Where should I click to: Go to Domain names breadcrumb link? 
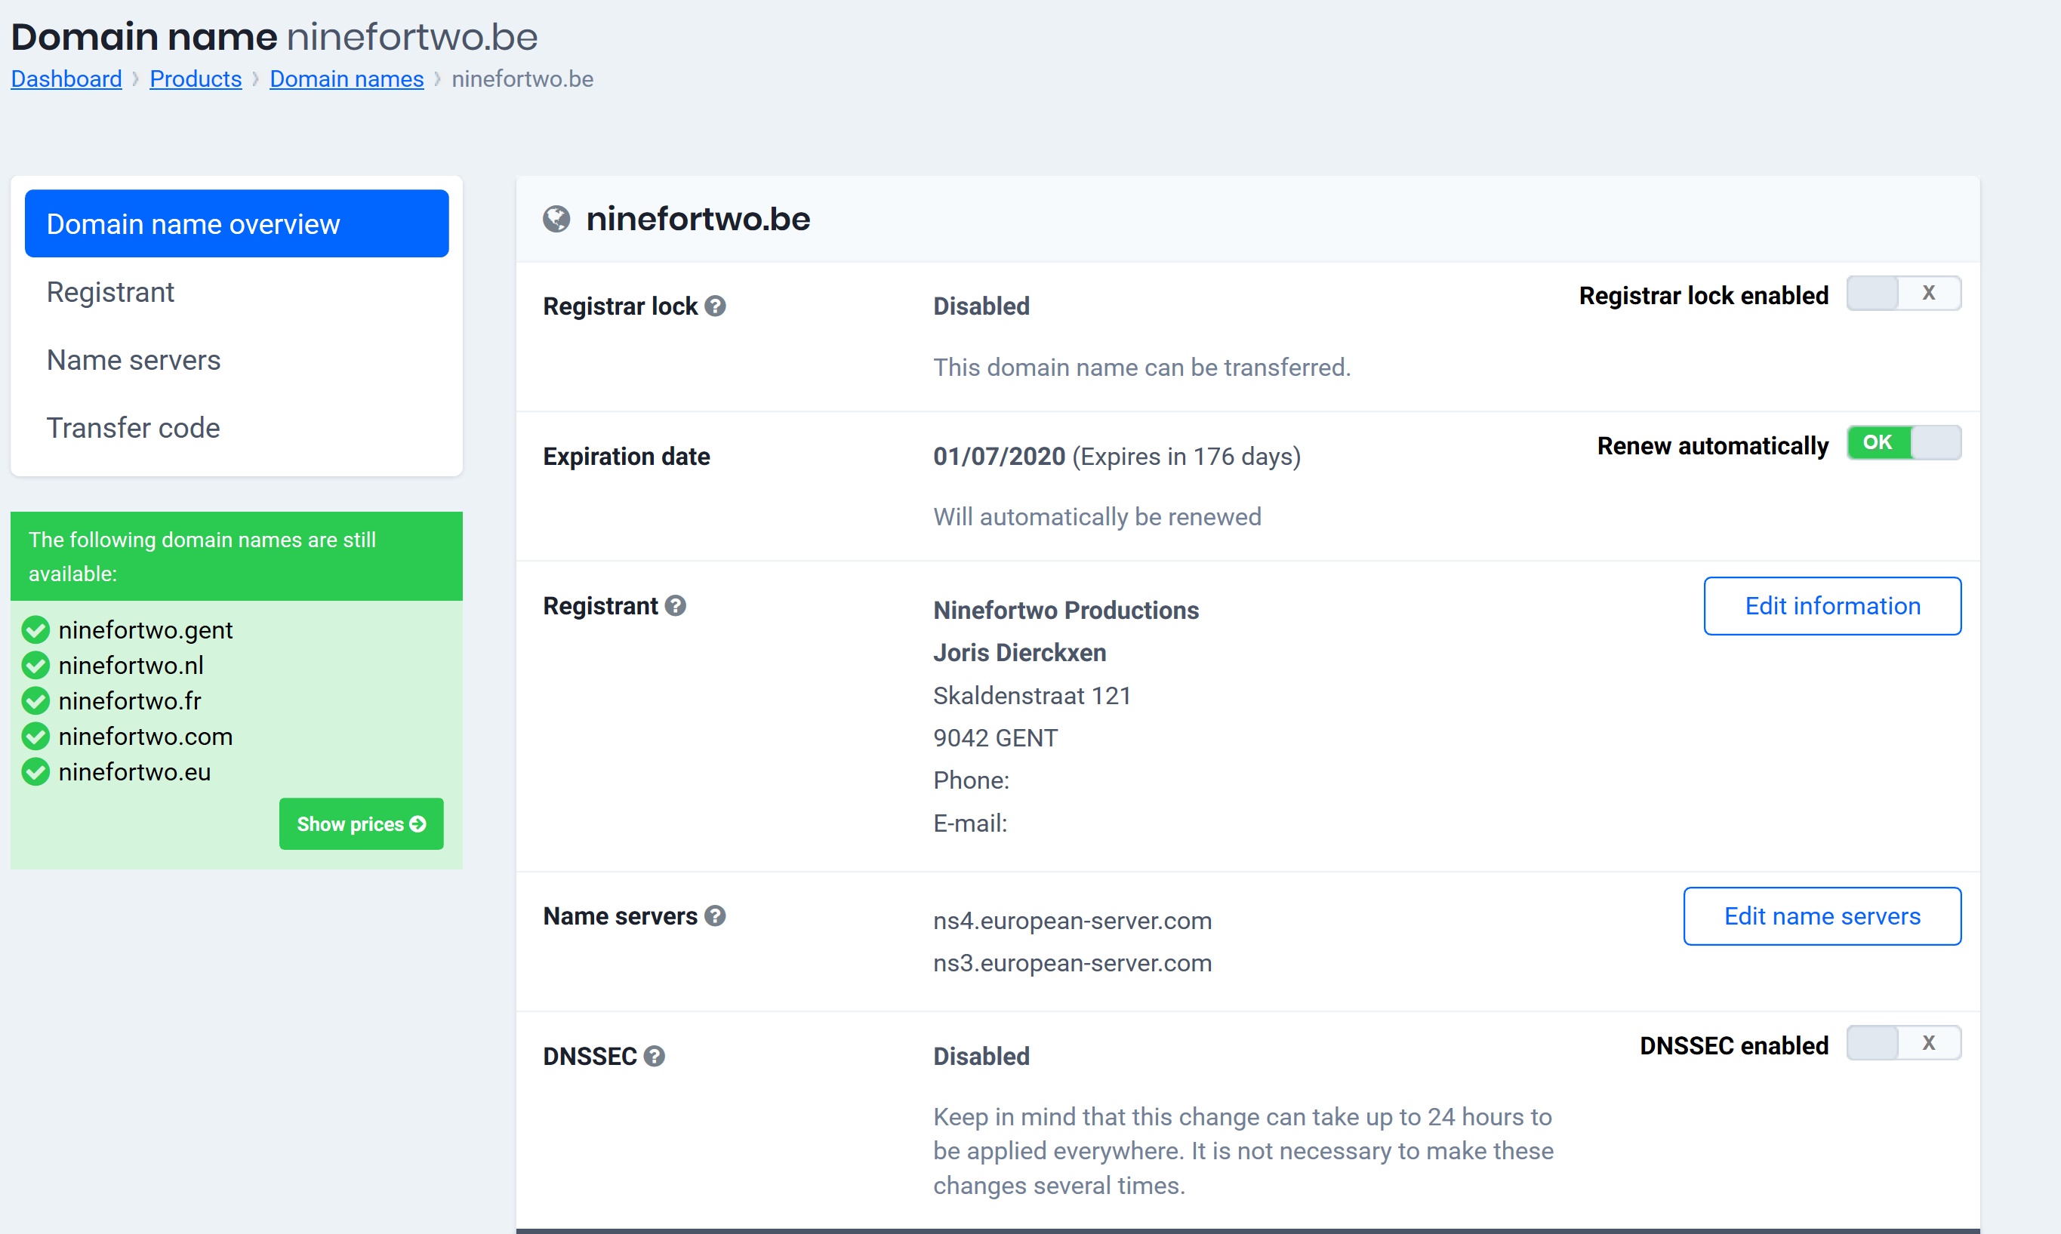347,79
